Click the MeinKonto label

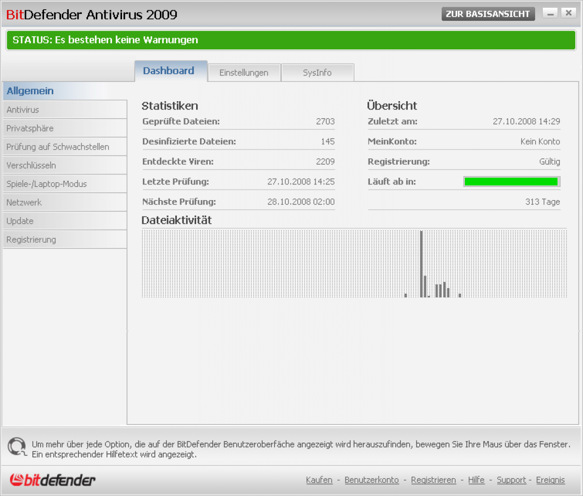point(392,141)
